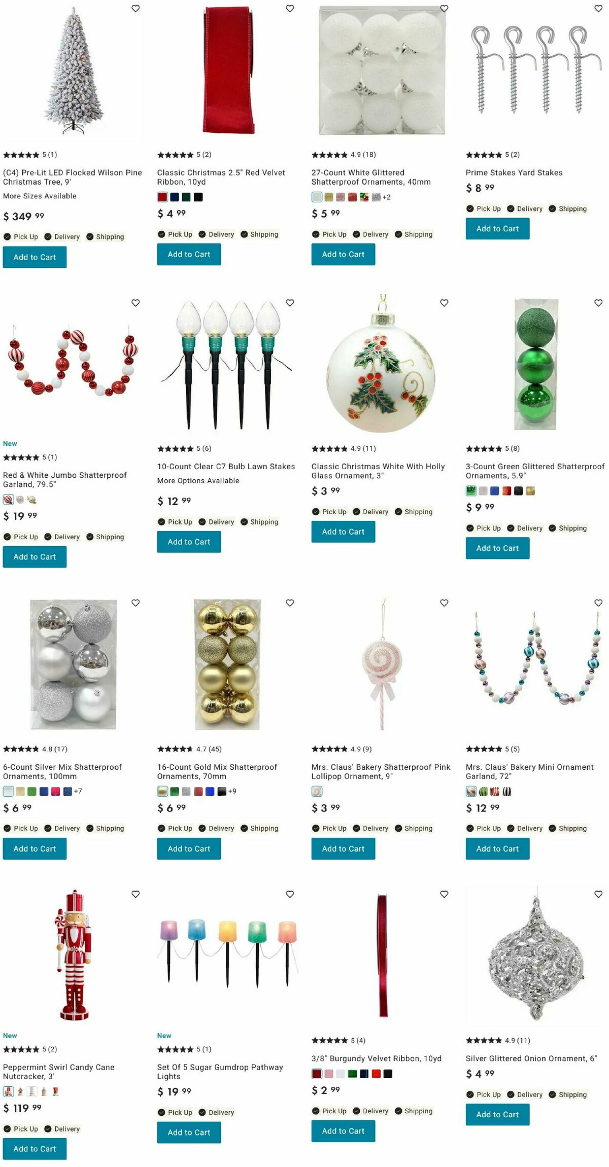Open Red & White Jumbo Shatterproof Garland title
The width and height of the screenshot is (609, 1167).
point(65,479)
